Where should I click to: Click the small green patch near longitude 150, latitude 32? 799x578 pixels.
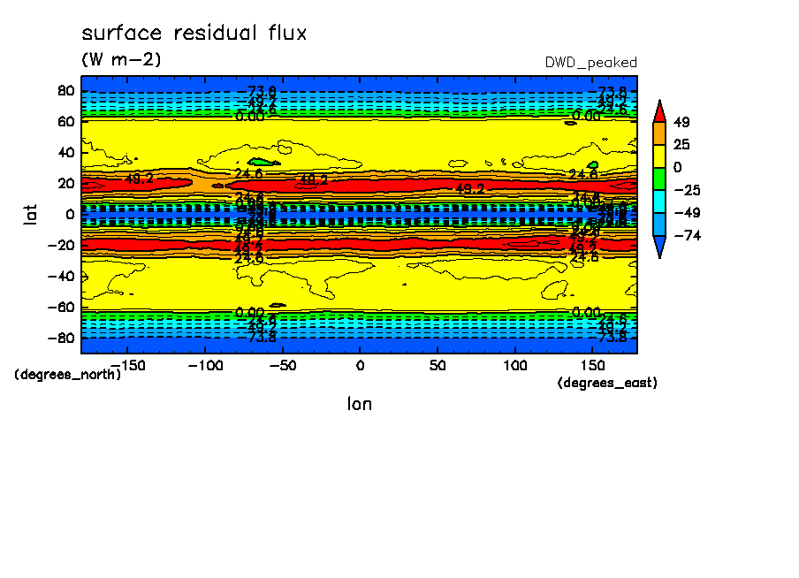[x=593, y=164]
